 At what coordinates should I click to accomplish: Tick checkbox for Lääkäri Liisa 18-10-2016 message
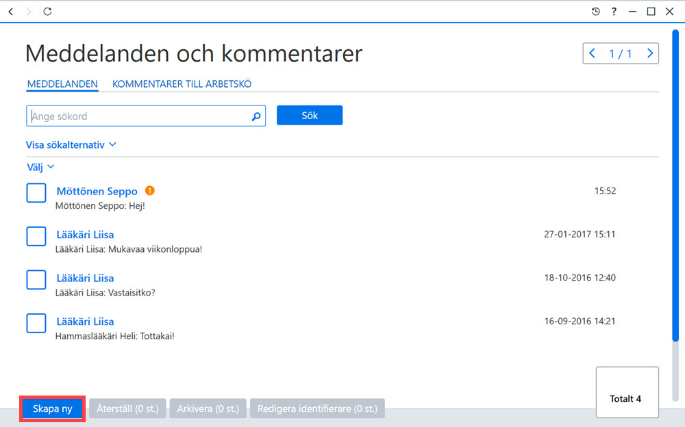point(36,280)
